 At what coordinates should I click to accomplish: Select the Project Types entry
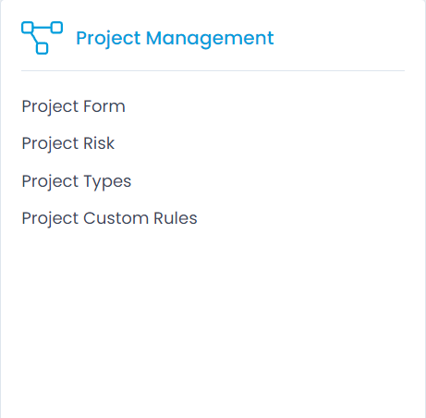[77, 181]
